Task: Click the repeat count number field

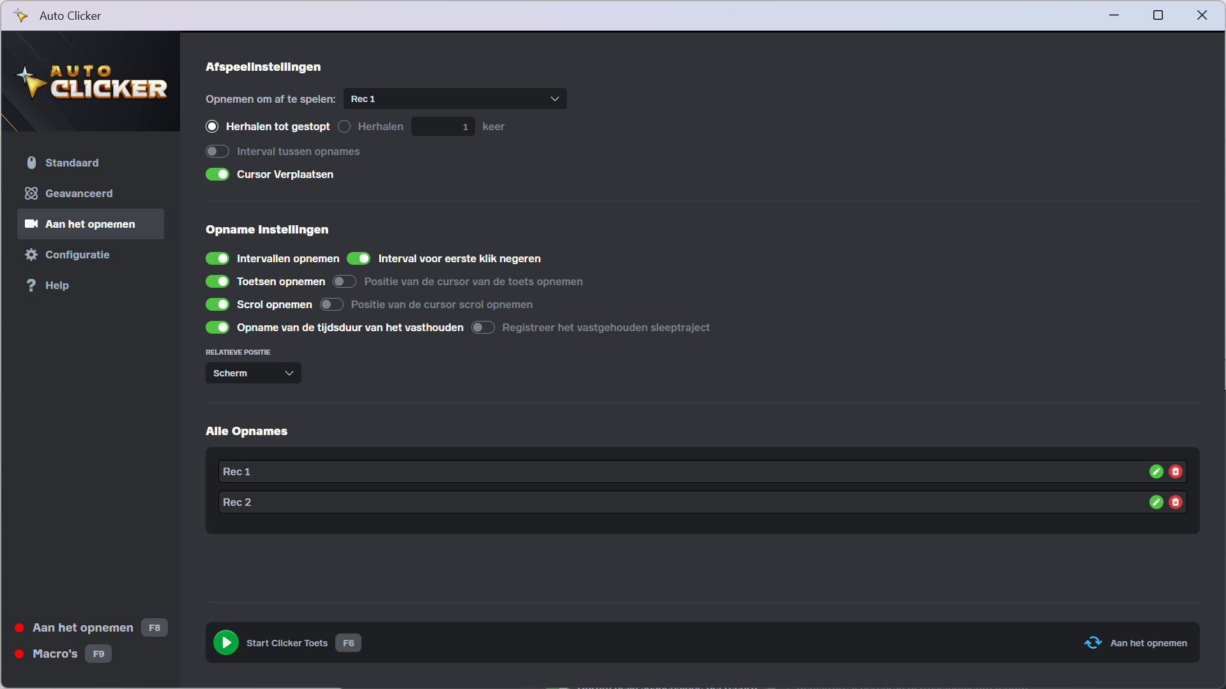Action: [443, 126]
